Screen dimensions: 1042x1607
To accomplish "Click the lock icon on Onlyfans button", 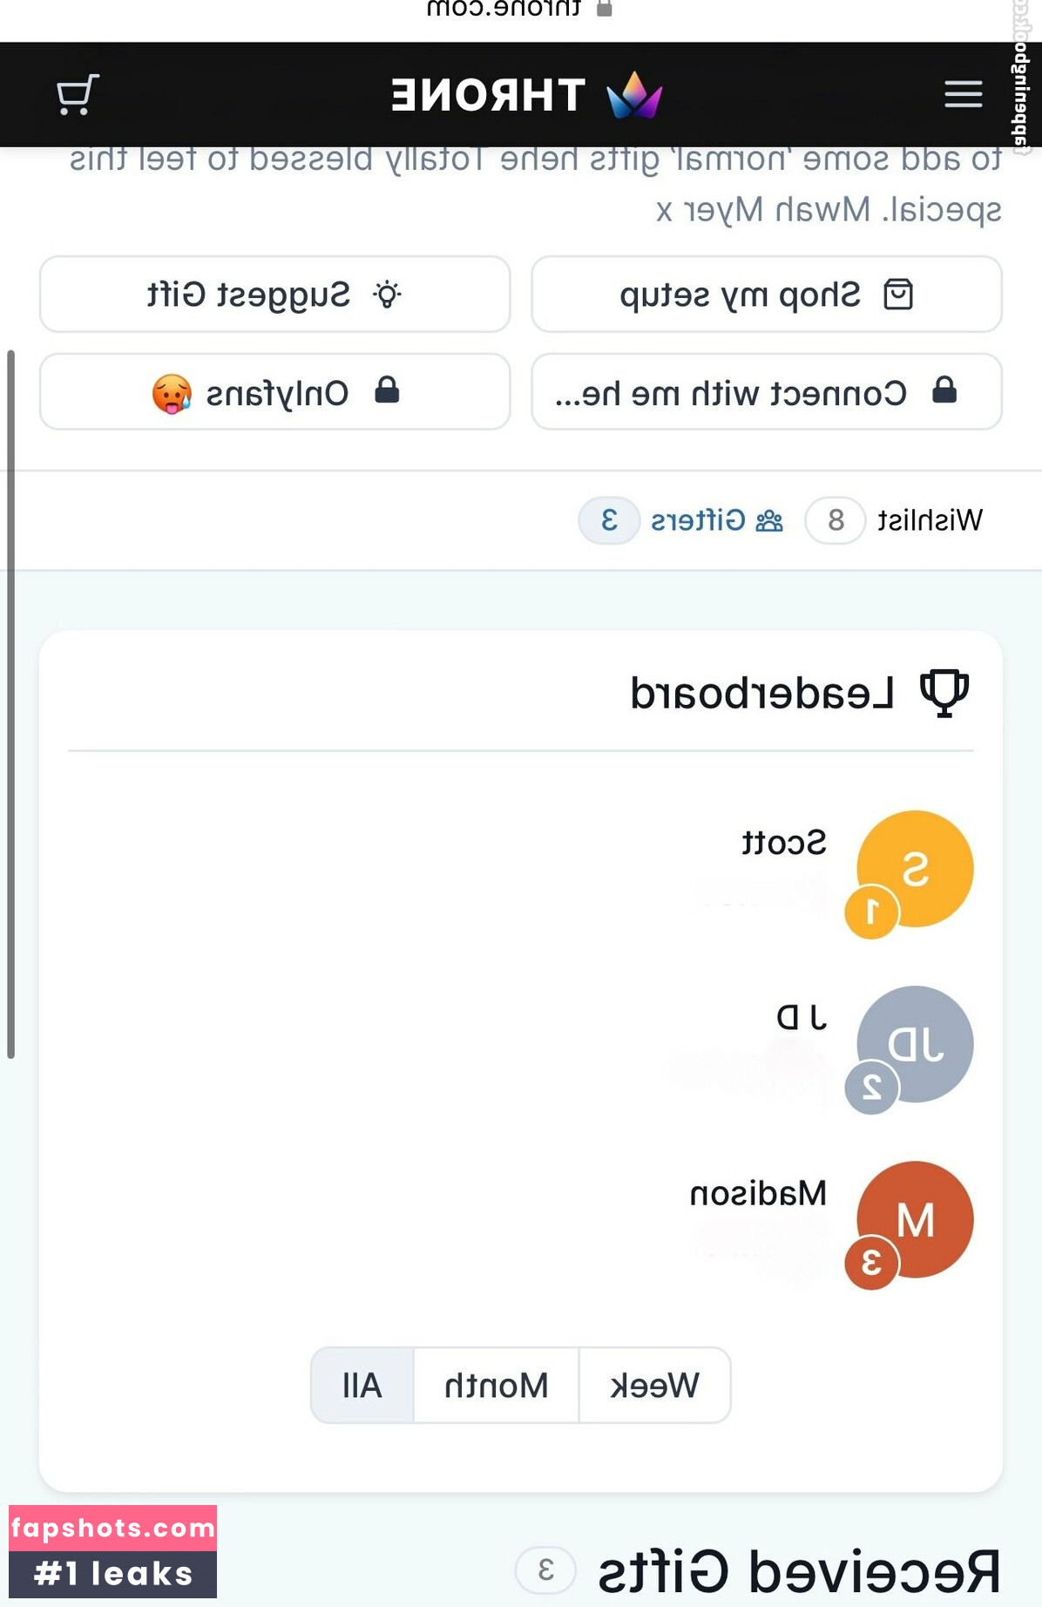I will tap(387, 390).
